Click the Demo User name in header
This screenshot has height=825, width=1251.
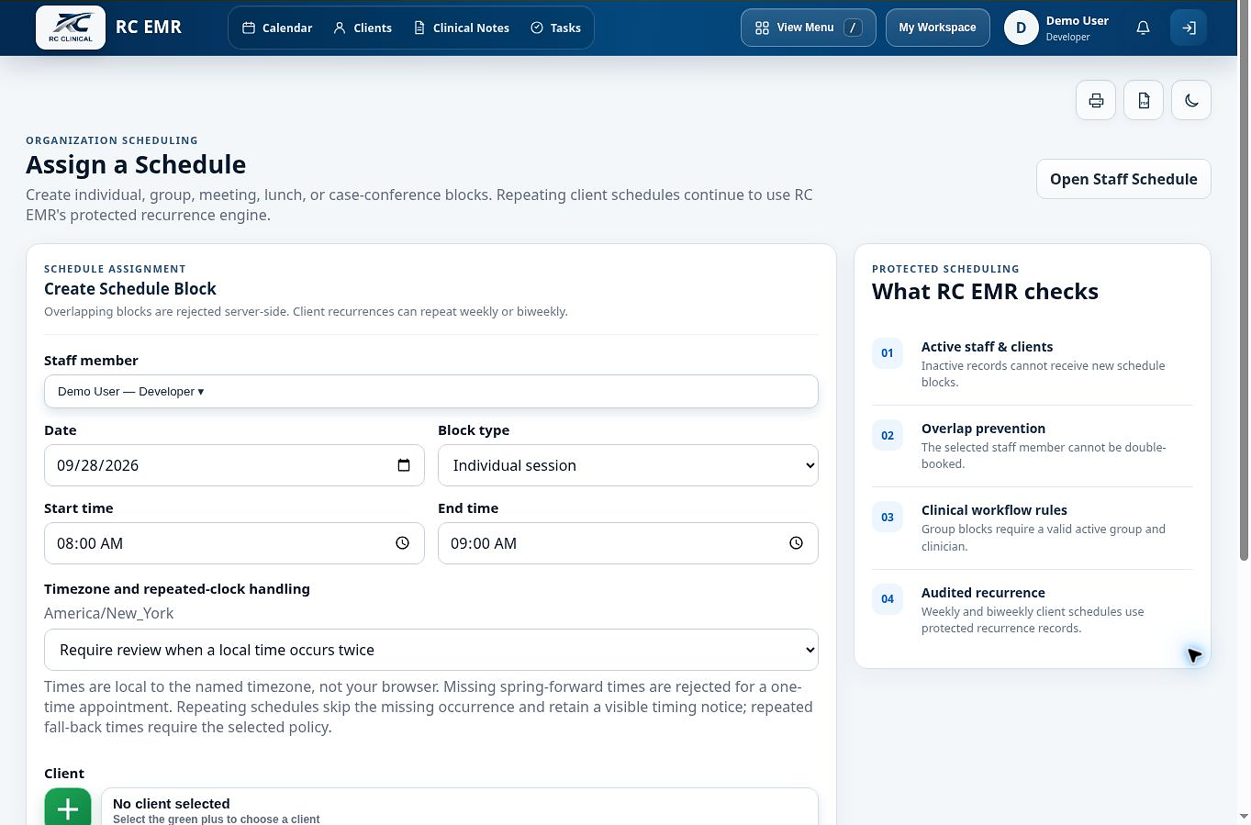[1078, 21]
